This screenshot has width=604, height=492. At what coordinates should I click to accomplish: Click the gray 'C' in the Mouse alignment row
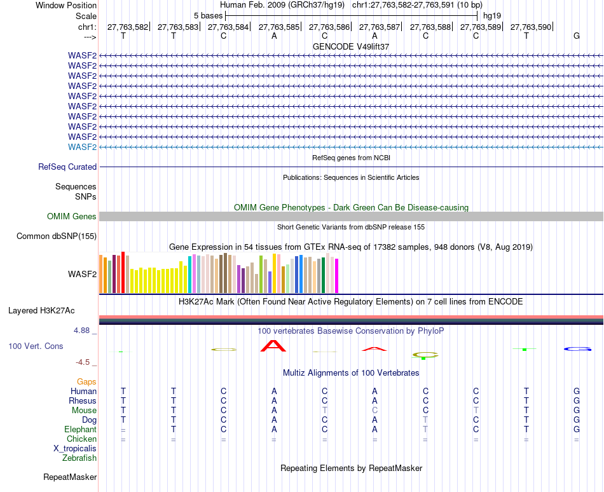(374, 411)
